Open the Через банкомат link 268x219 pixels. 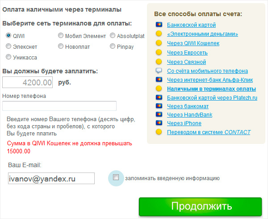coord(188,106)
